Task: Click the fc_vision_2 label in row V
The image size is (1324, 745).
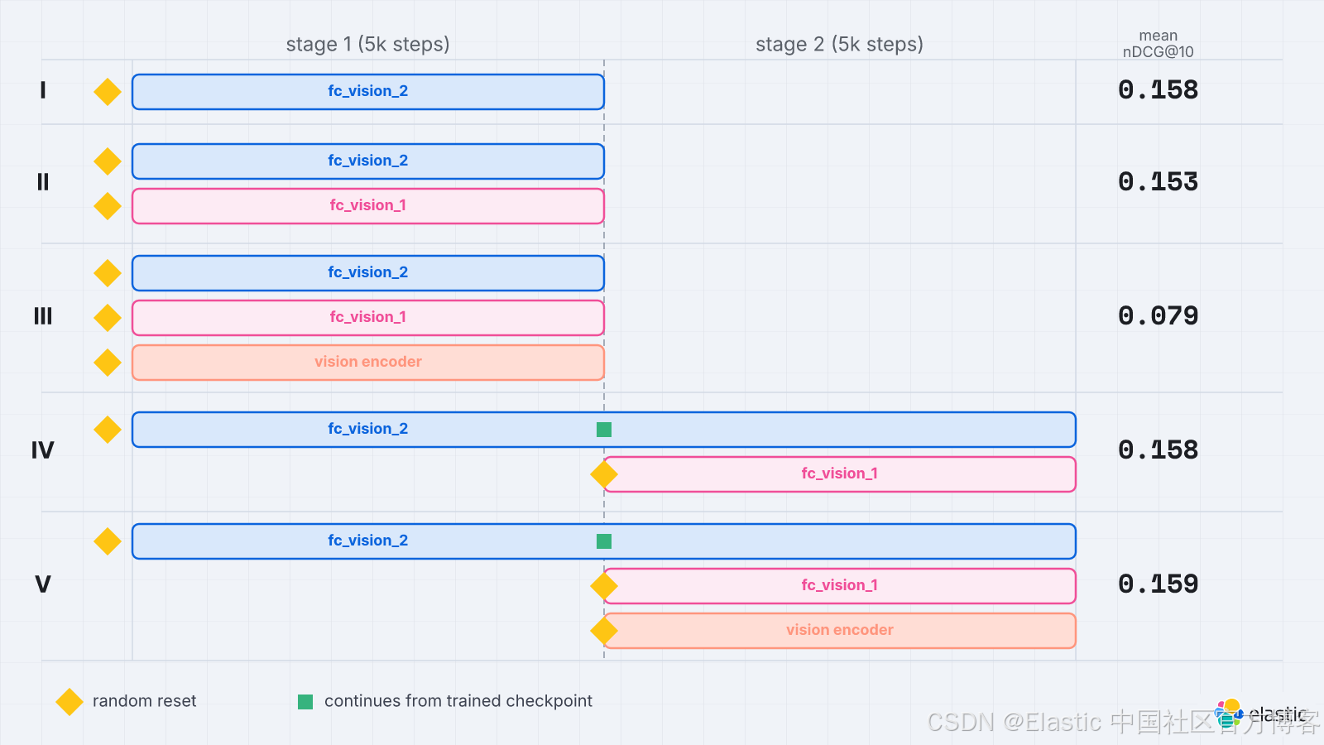Action: tap(368, 541)
